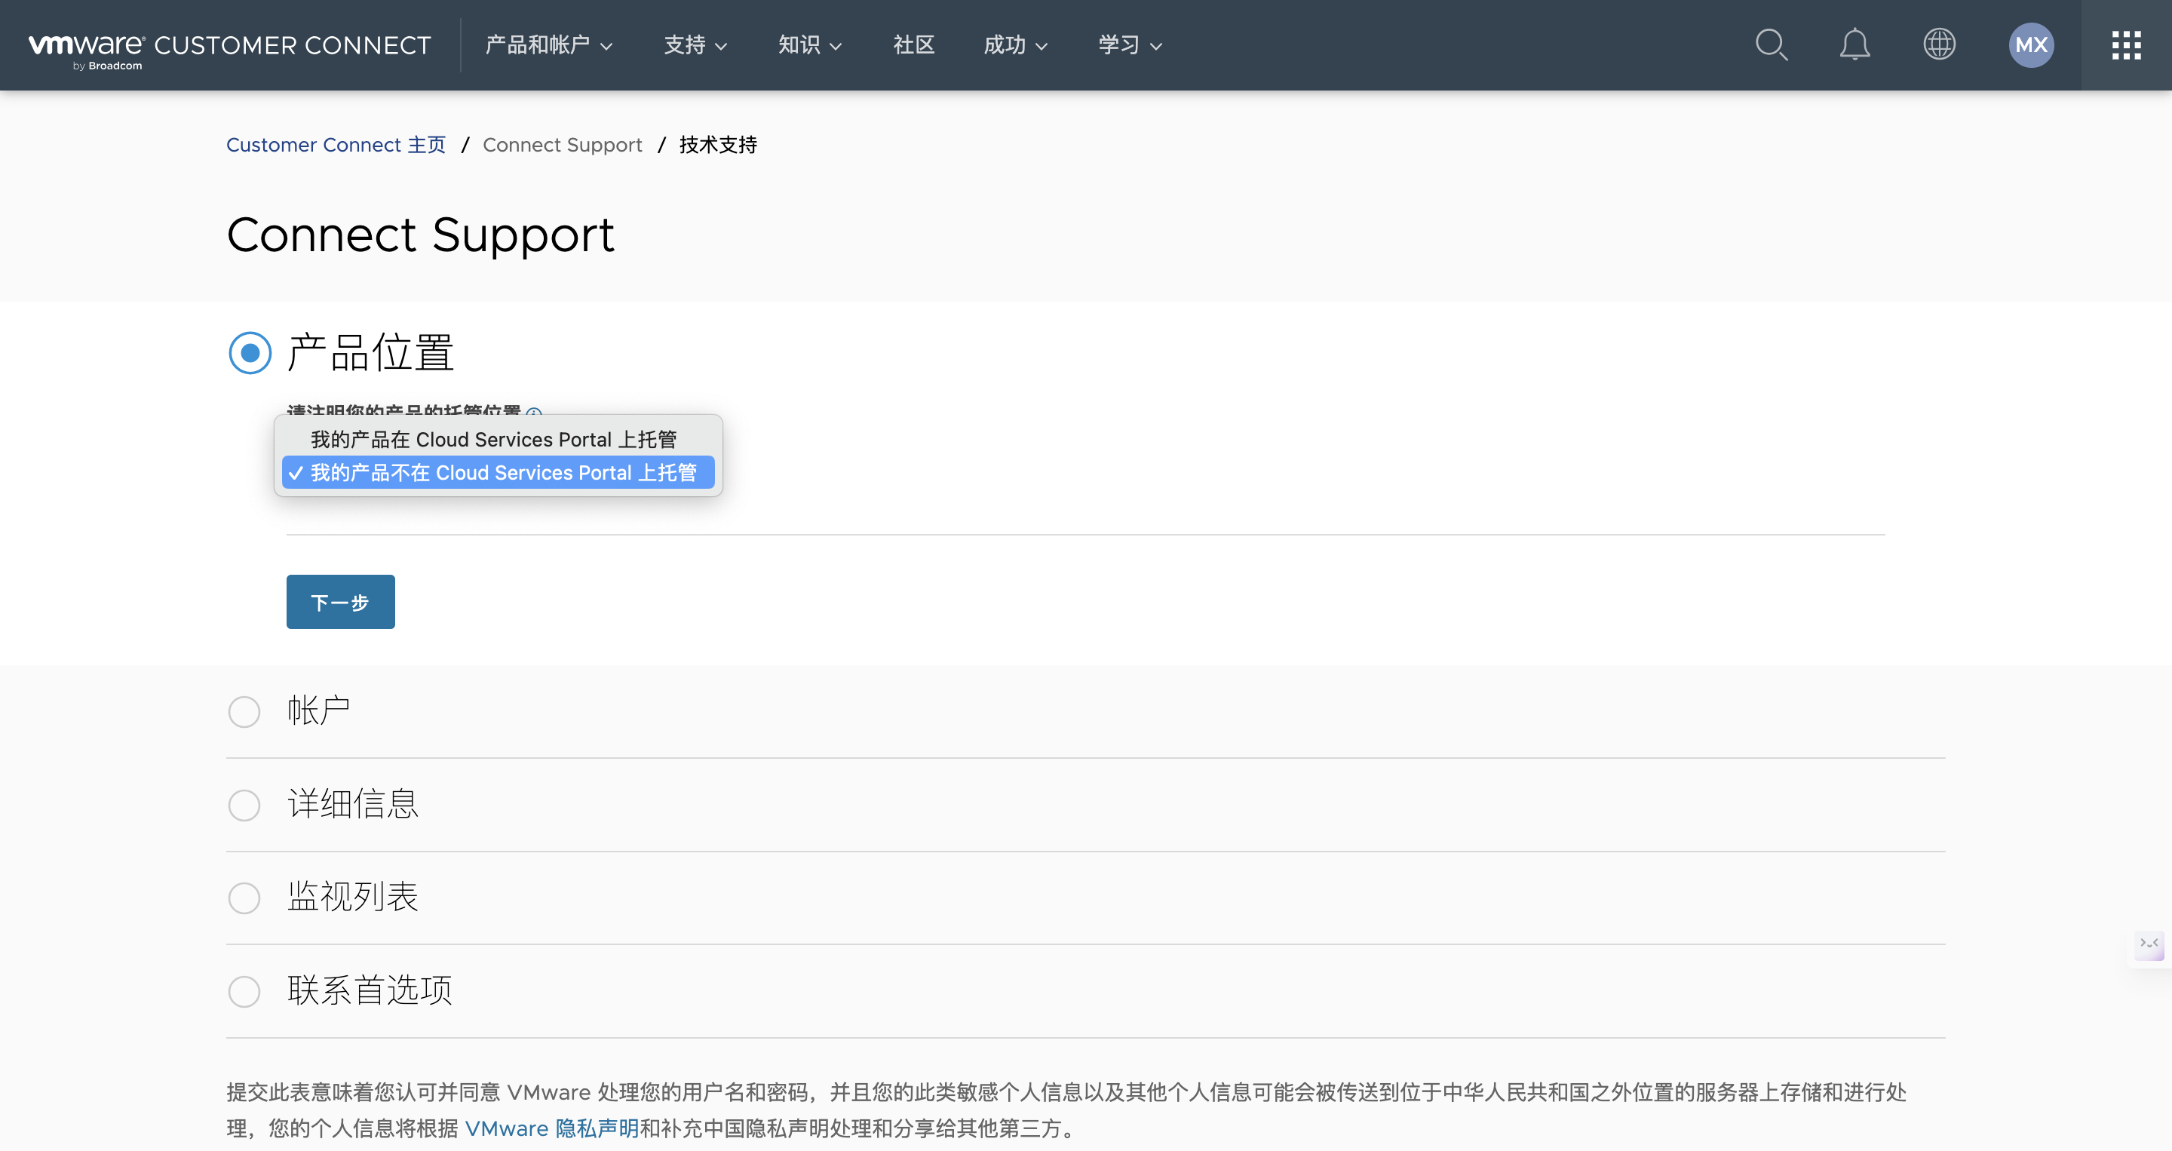
Task: Click the 联系首选项 section heading
Action: pos(370,990)
